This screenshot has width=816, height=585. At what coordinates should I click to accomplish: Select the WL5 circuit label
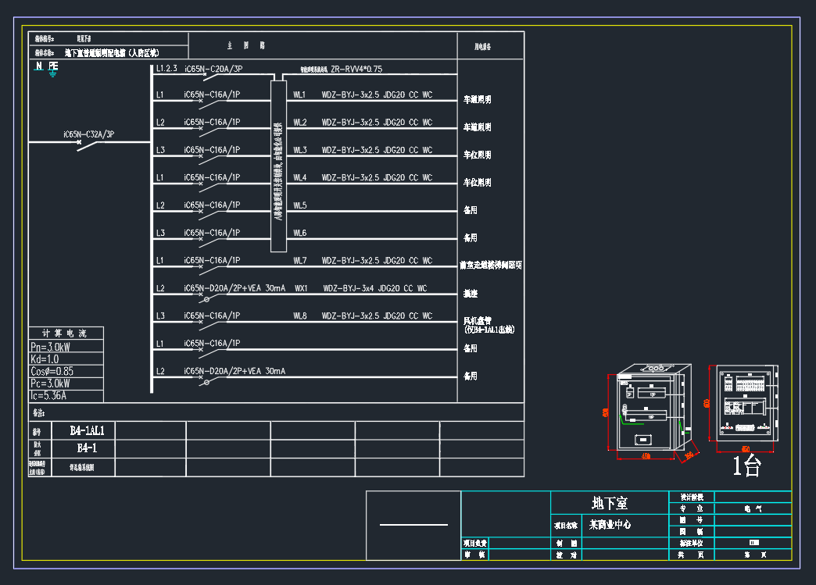pyautogui.click(x=299, y=205)
